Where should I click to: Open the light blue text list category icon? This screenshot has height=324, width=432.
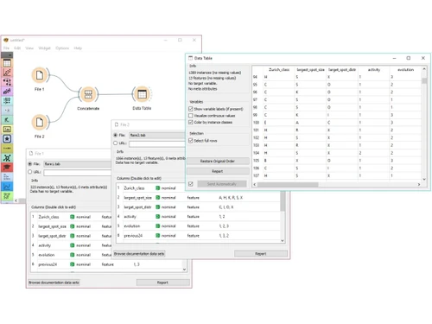(7, 177)
